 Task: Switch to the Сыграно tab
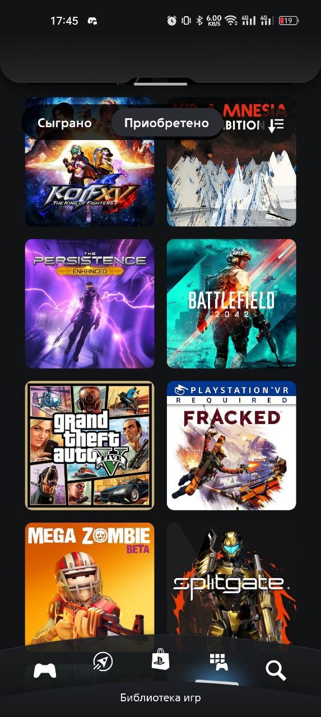[x=64, y=123]
